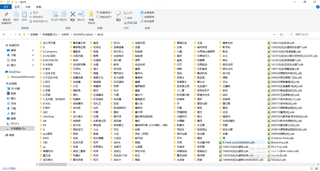Click the Copy (复制) ribbon icon
This screenshot has width=320, height=171.
pyautogui.click(x=16, y=14)
